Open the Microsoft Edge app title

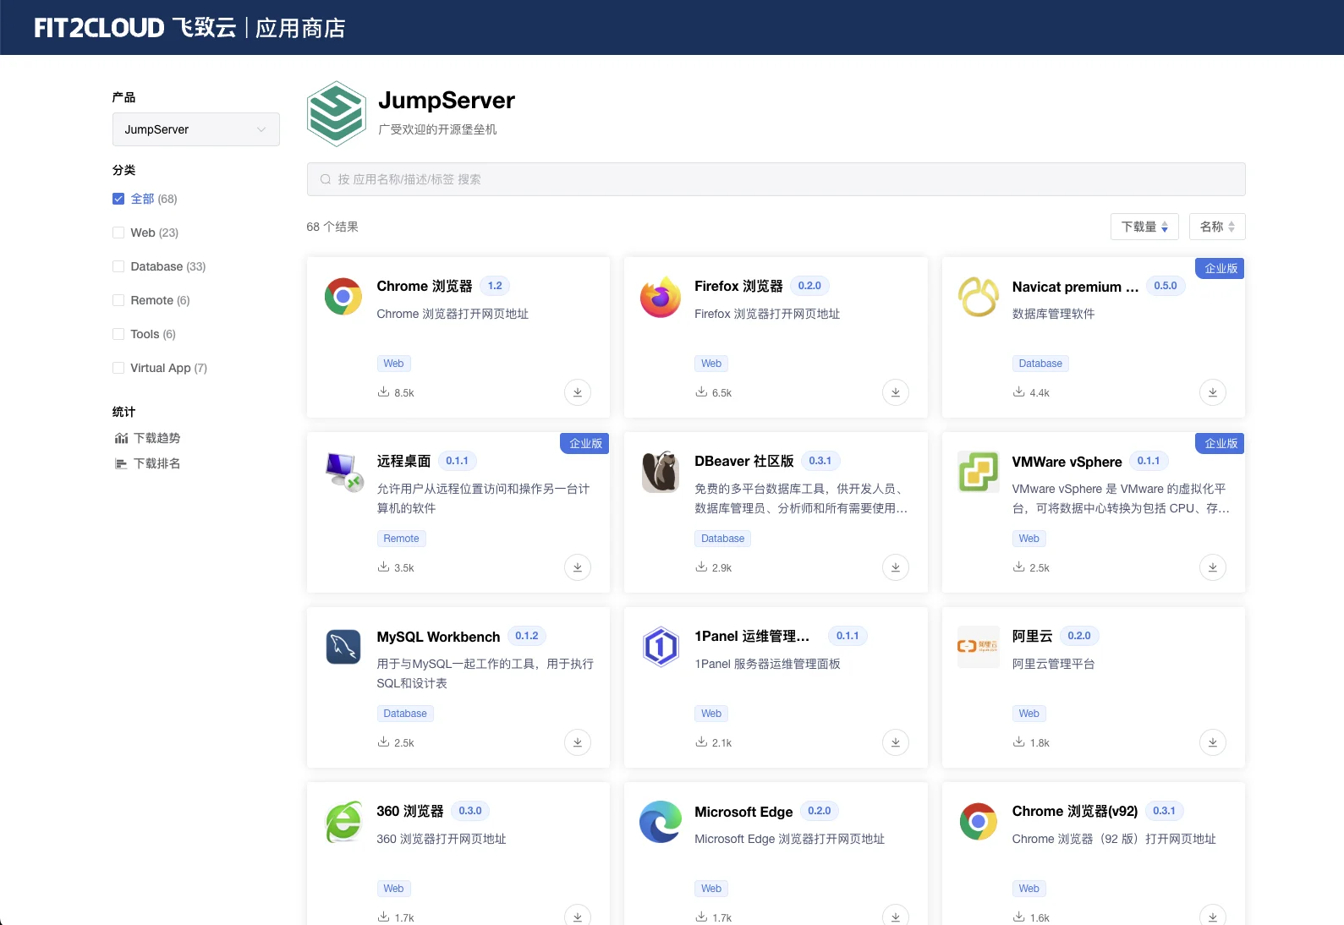[x=743, y=812]
